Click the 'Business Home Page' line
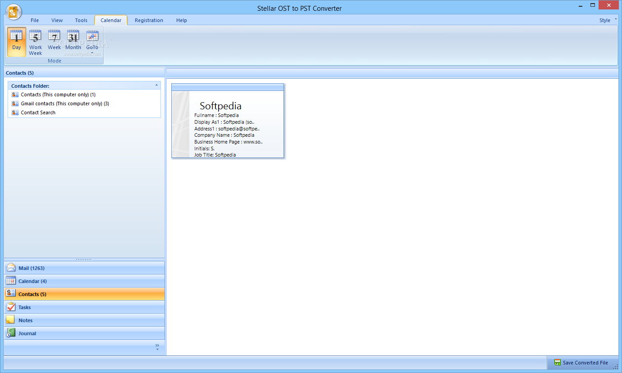The width and height of the screenshot is (622, 373). (x=229, y=142)
